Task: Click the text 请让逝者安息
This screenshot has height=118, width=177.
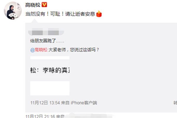Action: [x=80, y=14]
